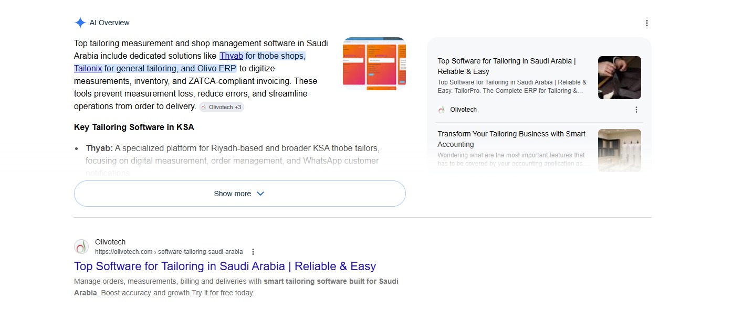The image size is (732, 310).
Task: Click the search result snippet about smart tailoring software
Action: coord(236,287)
